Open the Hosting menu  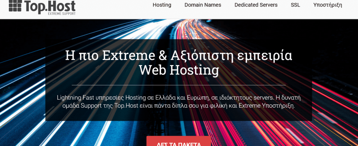click(162, 5)
